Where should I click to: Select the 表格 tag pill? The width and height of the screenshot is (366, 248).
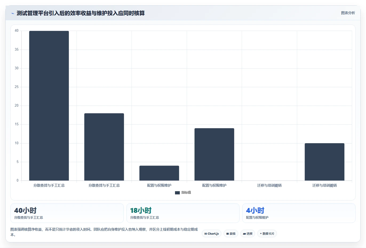click(x=231, y=234)
